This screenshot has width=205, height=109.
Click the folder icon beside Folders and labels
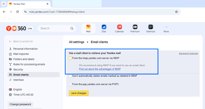tap(10, 59)
